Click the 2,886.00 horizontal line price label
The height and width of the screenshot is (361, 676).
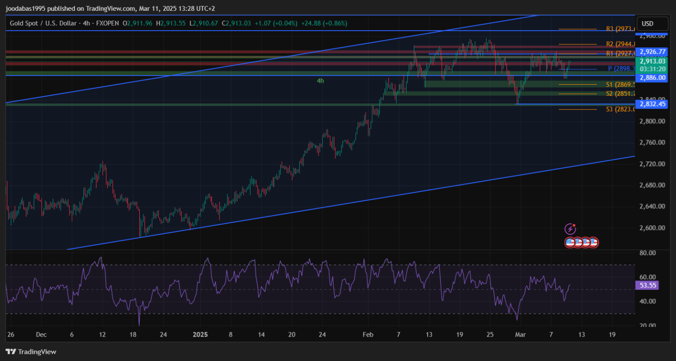point(652,77)
